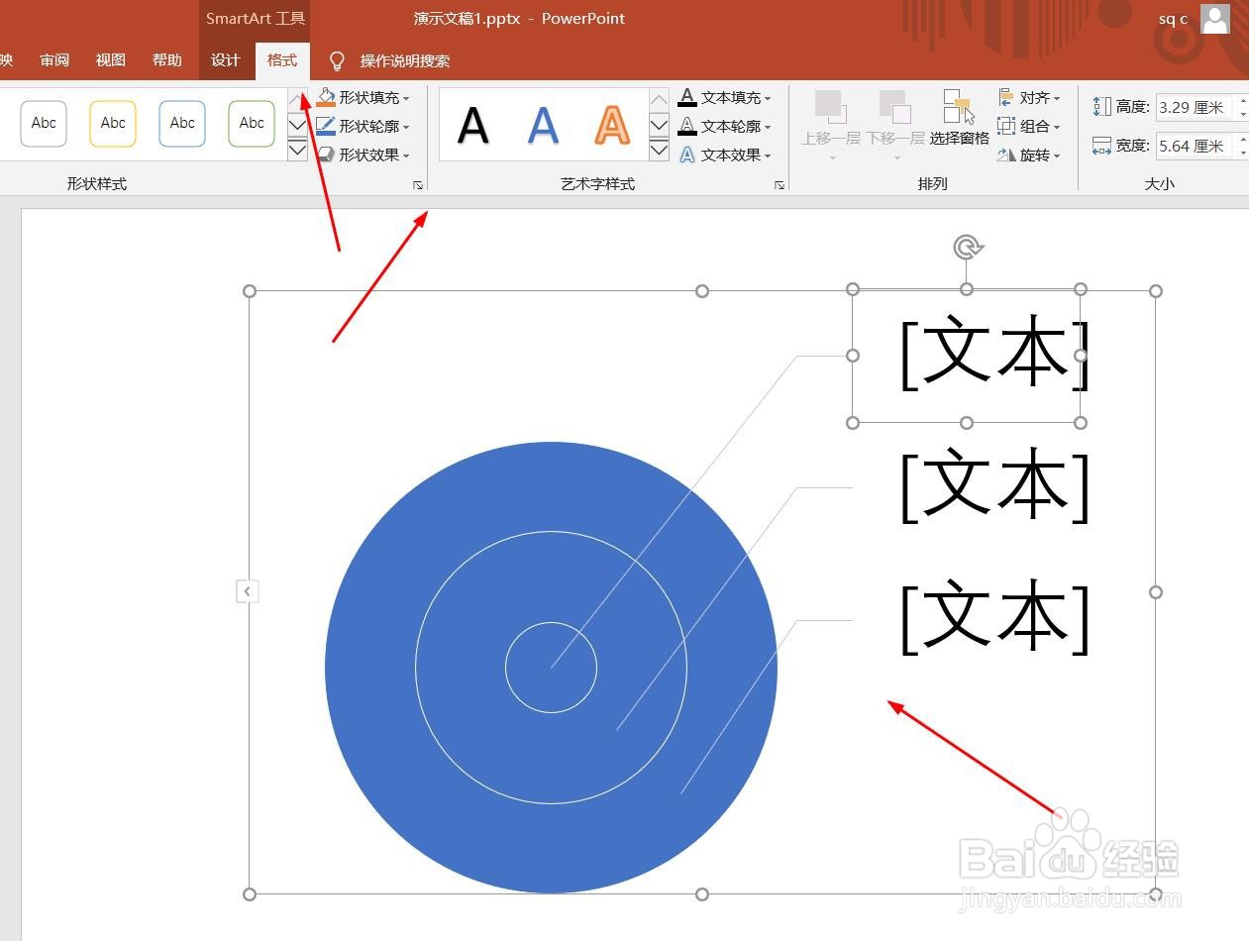The height and width of the screenshot is (941, 1249).
Task: Open the 选择窗格 selection pane
Action: pyautogui.click(x=959, y=119)
